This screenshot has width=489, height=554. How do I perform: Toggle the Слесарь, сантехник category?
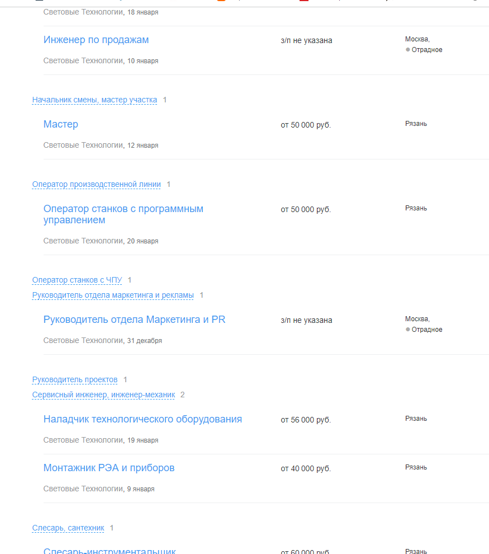[68, 528]
